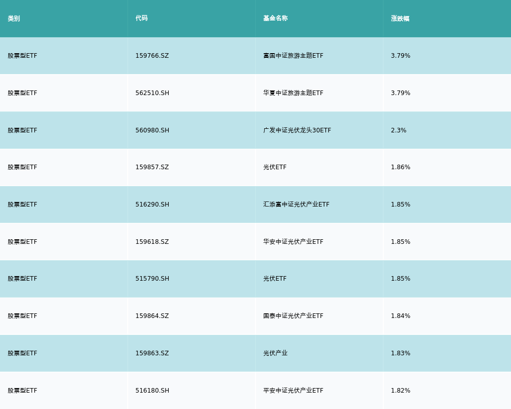Click the 3.79% value in the first row

(400, 56)
